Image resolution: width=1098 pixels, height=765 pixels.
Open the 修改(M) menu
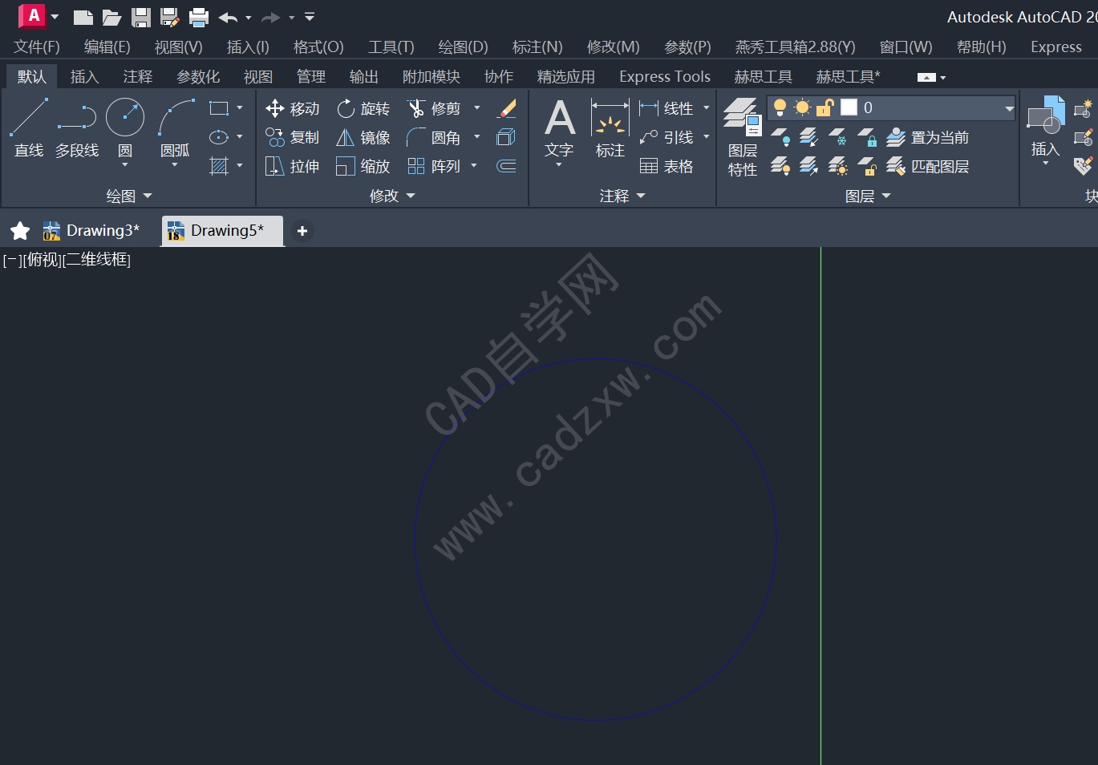[x=613, y=47]
